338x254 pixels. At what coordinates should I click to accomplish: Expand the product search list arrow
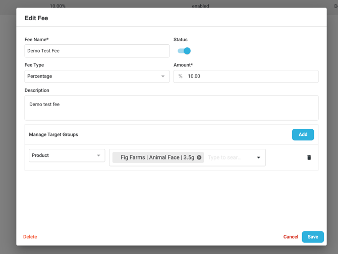[259, 157]
